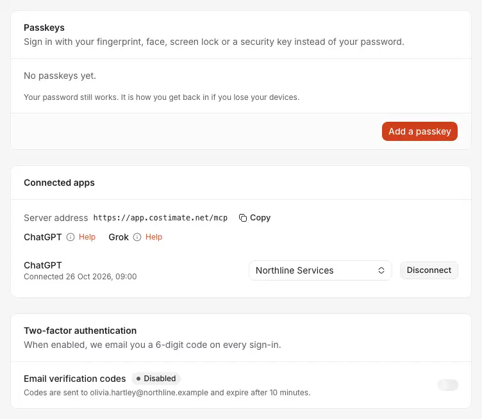Open Help link next to Grok
This screenshot has height=419, width=482.
pos(154,237)
